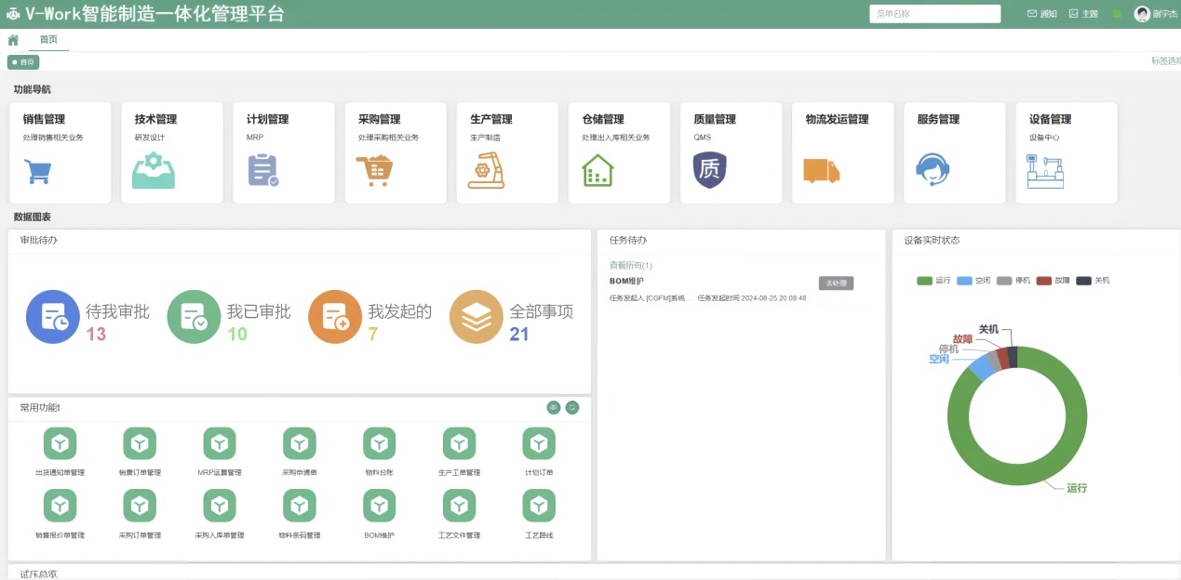
Task: Open 标签选项 dropdown at right
Action: pos(1165,61)
